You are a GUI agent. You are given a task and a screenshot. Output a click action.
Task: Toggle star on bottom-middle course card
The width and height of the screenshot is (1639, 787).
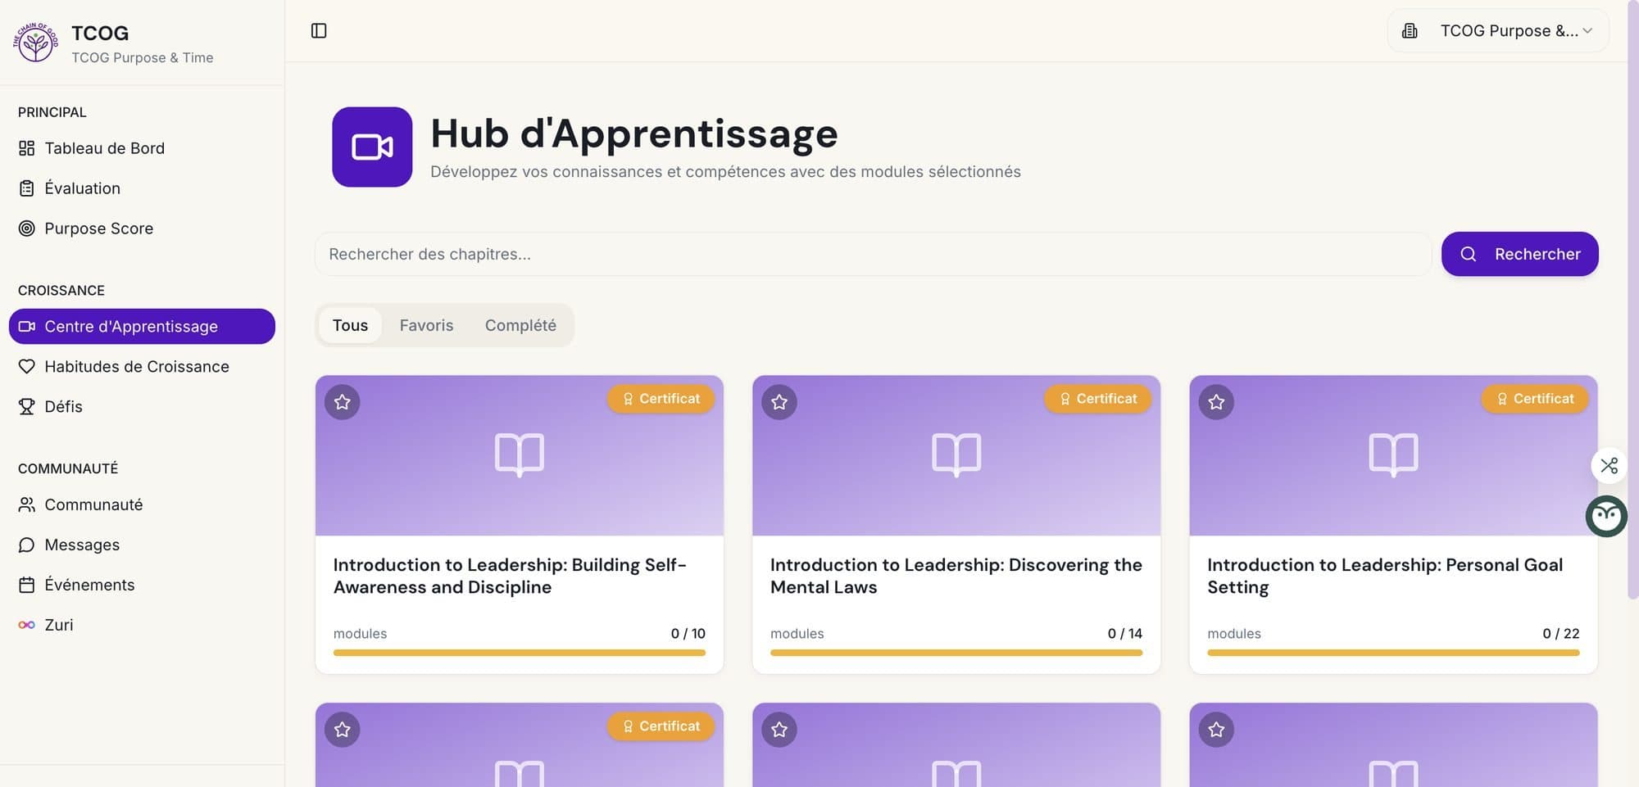click(779, 730)
